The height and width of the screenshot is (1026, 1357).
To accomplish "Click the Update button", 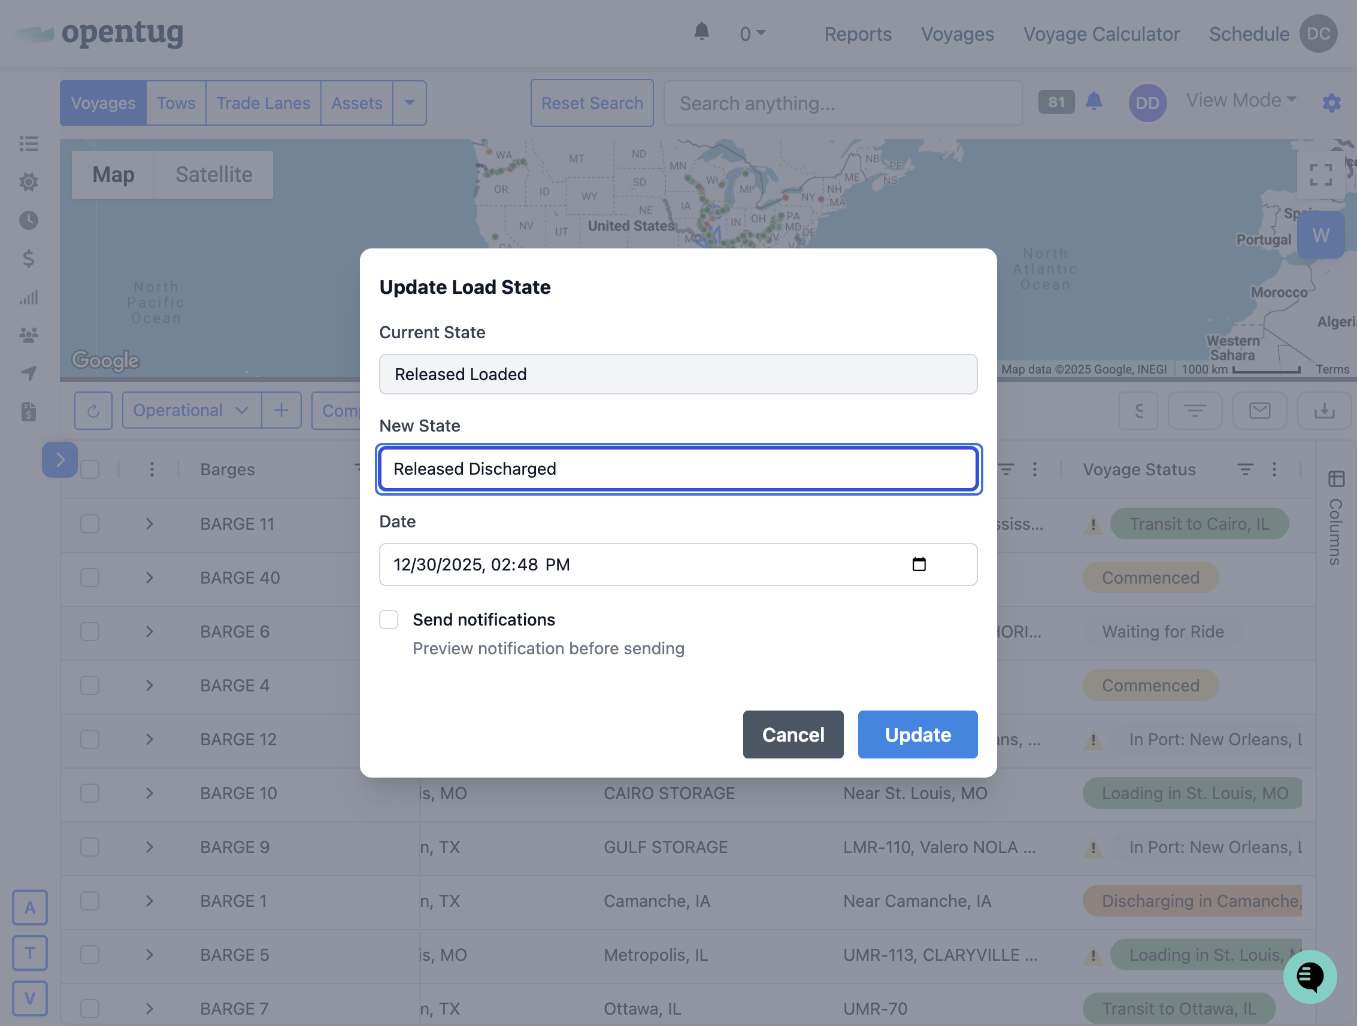I will coord(917,734).
